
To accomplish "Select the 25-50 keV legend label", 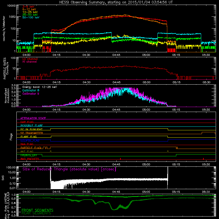I will tap(30, 15).
